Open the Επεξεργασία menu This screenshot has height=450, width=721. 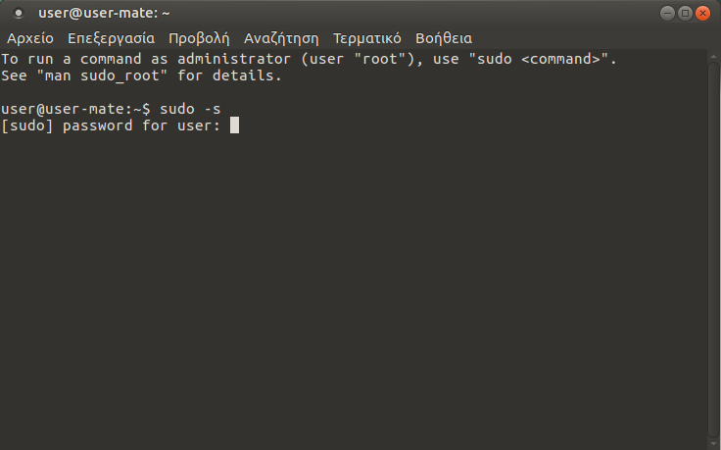111,39
